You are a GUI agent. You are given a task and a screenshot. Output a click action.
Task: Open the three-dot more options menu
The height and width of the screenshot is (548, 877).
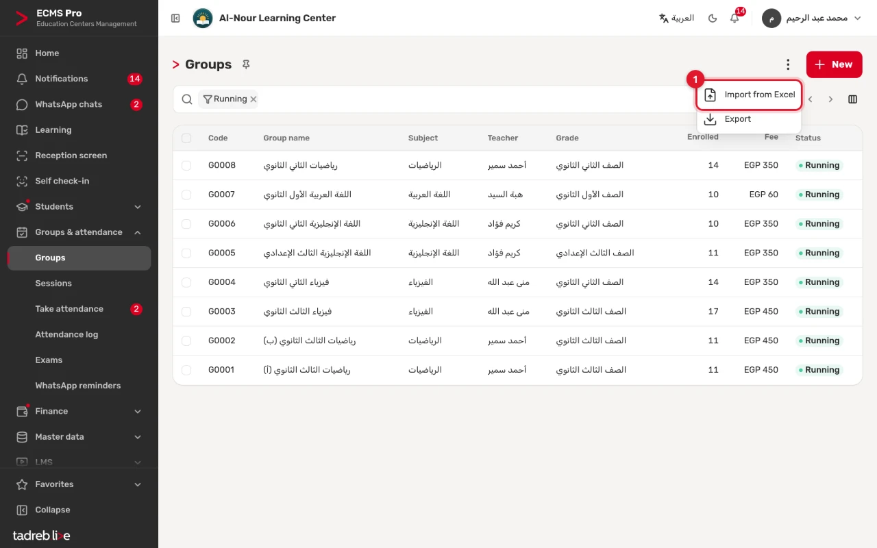coord(788,64)
